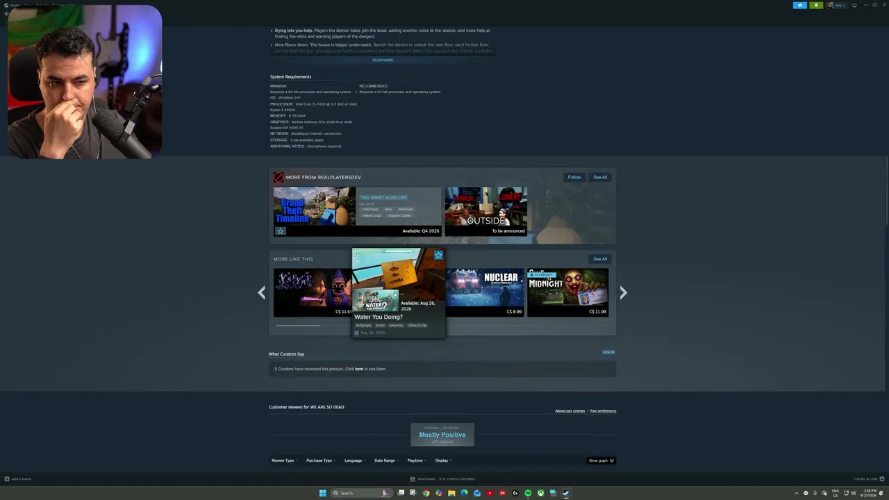Change ENG US input language
The image size is (889, 500).
click(836, 493)
